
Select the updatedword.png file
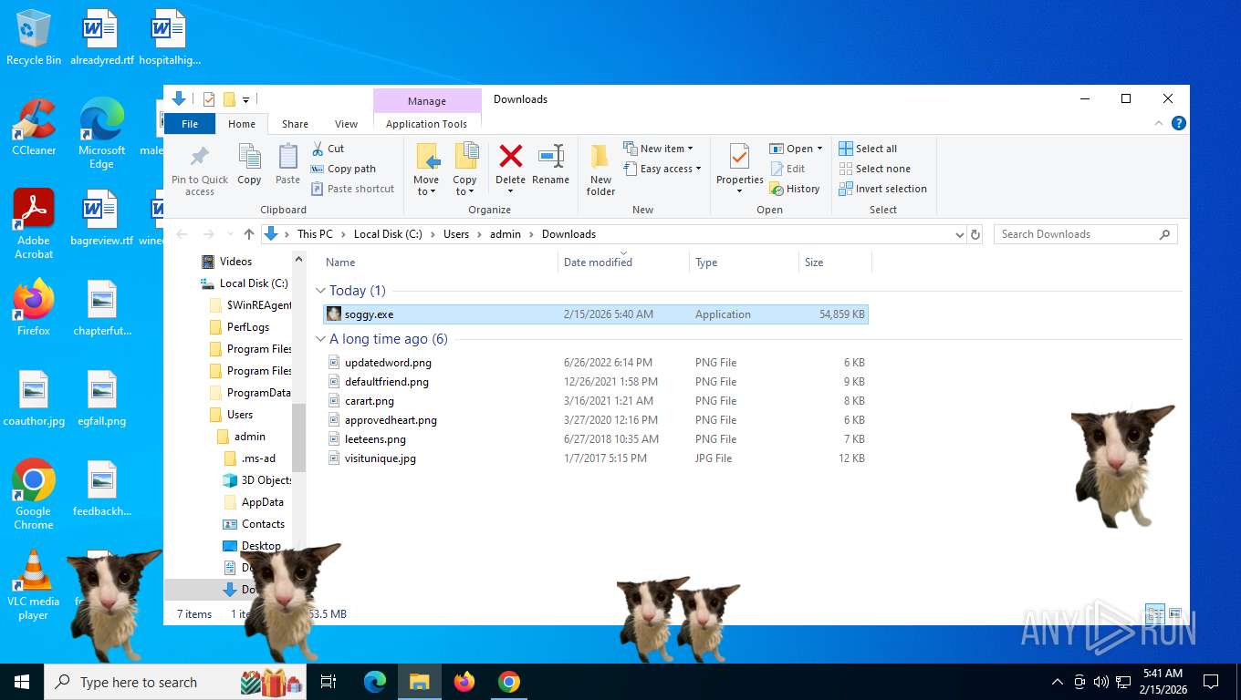(x=596, y=363)
